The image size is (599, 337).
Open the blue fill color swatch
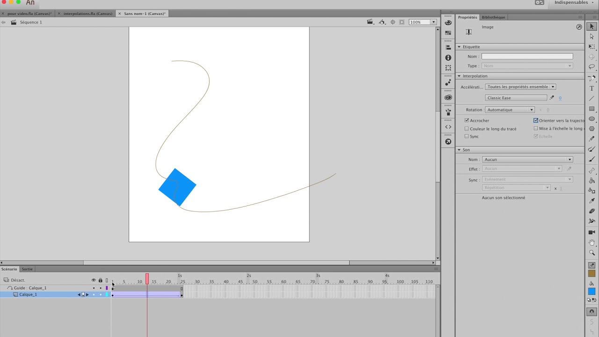tap(592, 292)
